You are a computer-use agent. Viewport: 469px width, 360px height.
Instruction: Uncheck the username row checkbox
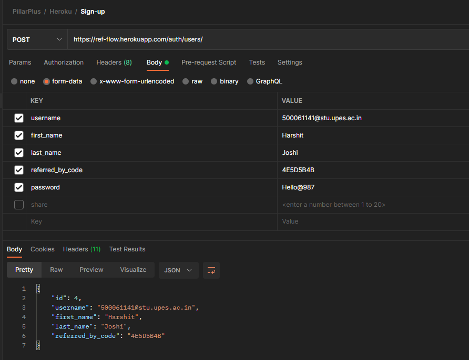point(19,118)
